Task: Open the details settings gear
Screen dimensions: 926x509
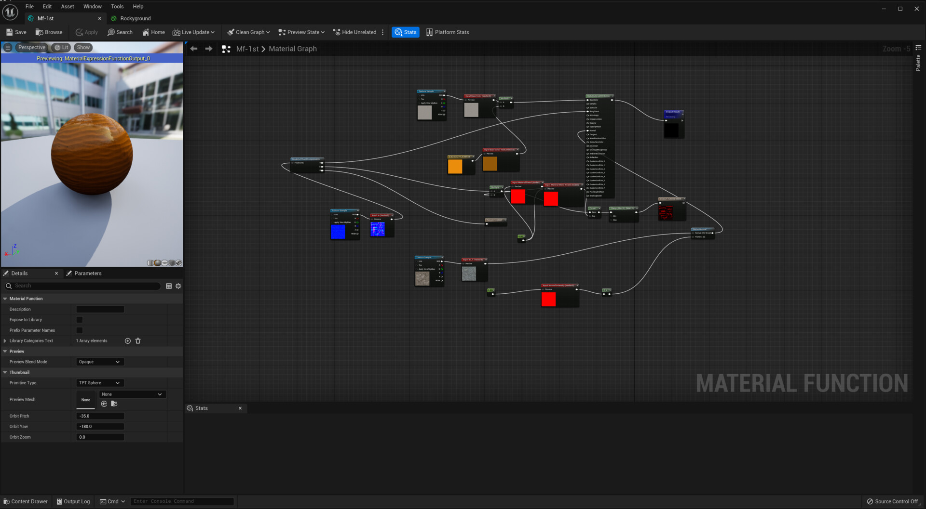Action: click(178, 286)
